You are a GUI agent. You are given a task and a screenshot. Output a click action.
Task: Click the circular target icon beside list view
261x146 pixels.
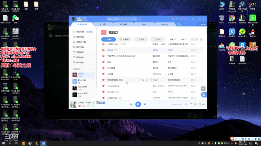(x=197, y=39)
